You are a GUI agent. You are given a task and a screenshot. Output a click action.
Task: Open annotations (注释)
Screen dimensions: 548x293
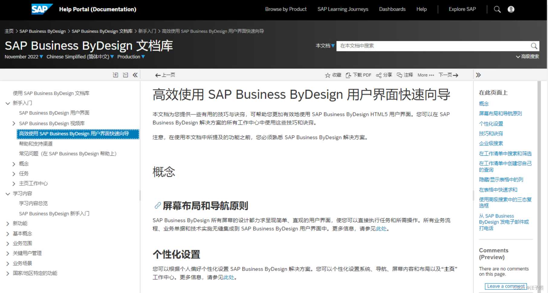click(405, 75)
